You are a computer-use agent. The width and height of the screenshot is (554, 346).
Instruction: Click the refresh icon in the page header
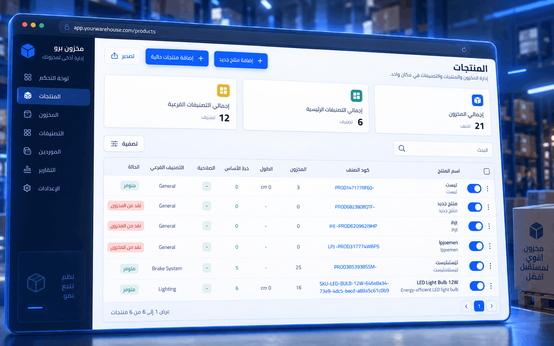464,50
